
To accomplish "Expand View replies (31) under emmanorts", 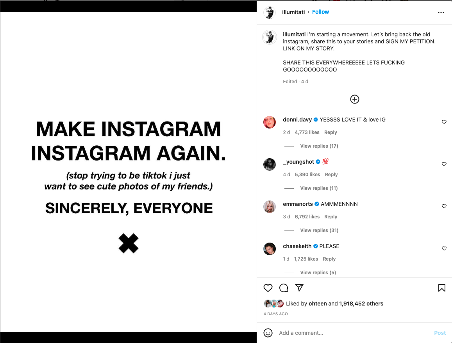I will click(319, 230).
